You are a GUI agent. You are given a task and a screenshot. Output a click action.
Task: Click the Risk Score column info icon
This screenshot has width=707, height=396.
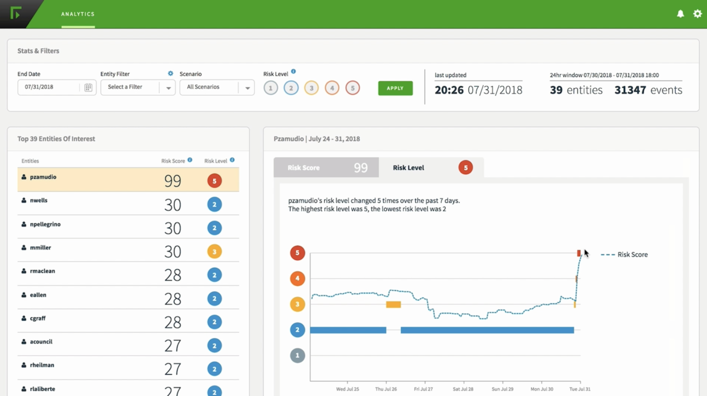click(190, 160)
